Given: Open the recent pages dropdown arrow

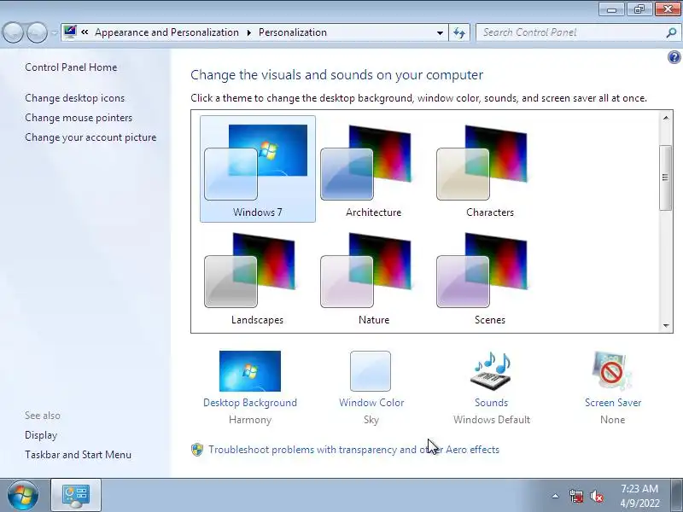Looking at the screenshot, I should (55, 33).
